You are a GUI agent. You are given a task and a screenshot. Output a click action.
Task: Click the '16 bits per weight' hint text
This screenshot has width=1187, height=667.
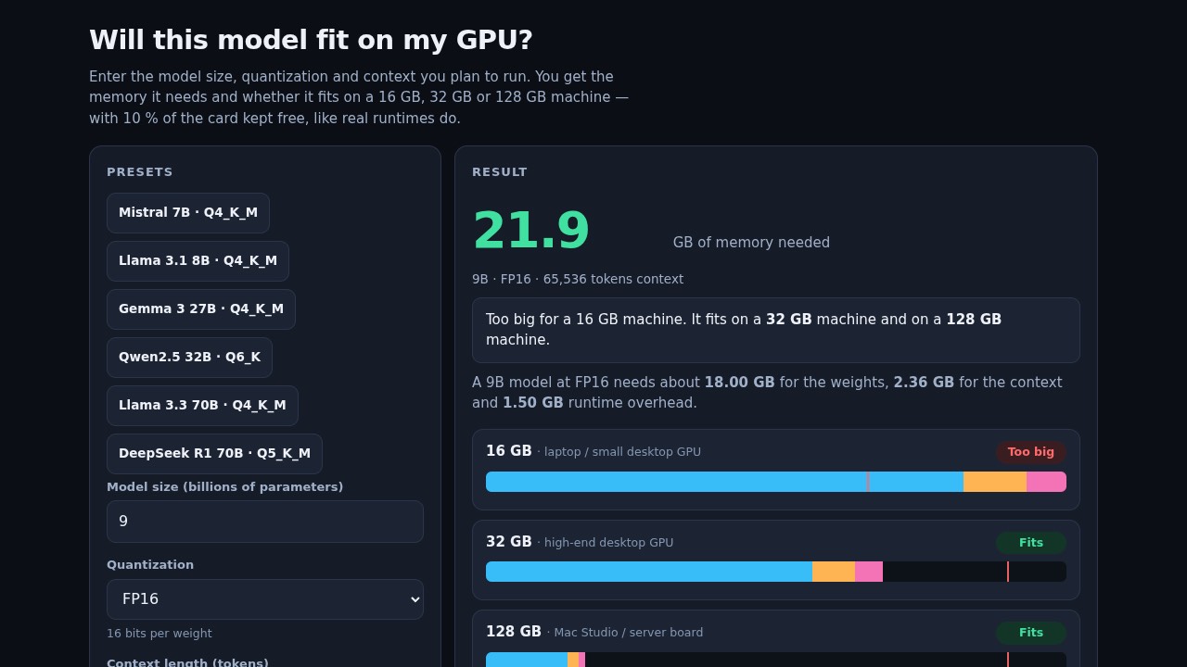click(x=160, y=634)
